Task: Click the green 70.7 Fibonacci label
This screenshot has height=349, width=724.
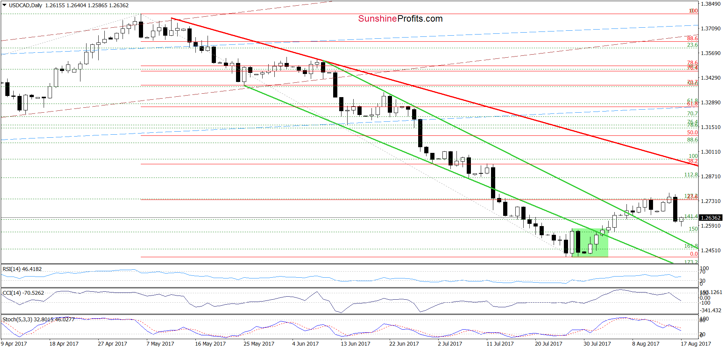Action: click(693, 113)
